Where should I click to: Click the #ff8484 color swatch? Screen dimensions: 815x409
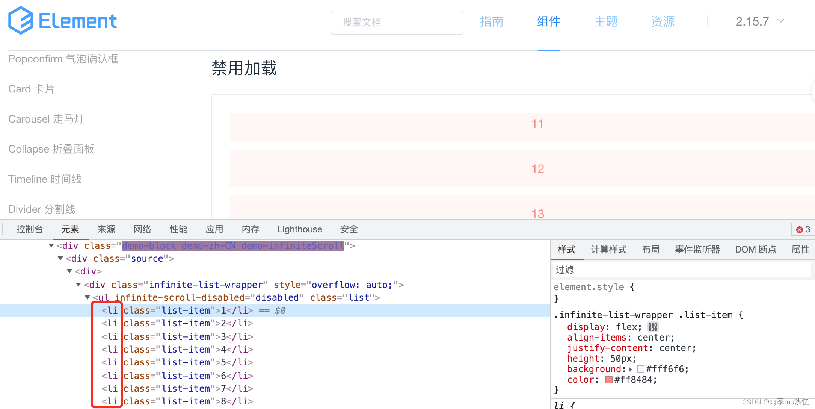[609, 380]
